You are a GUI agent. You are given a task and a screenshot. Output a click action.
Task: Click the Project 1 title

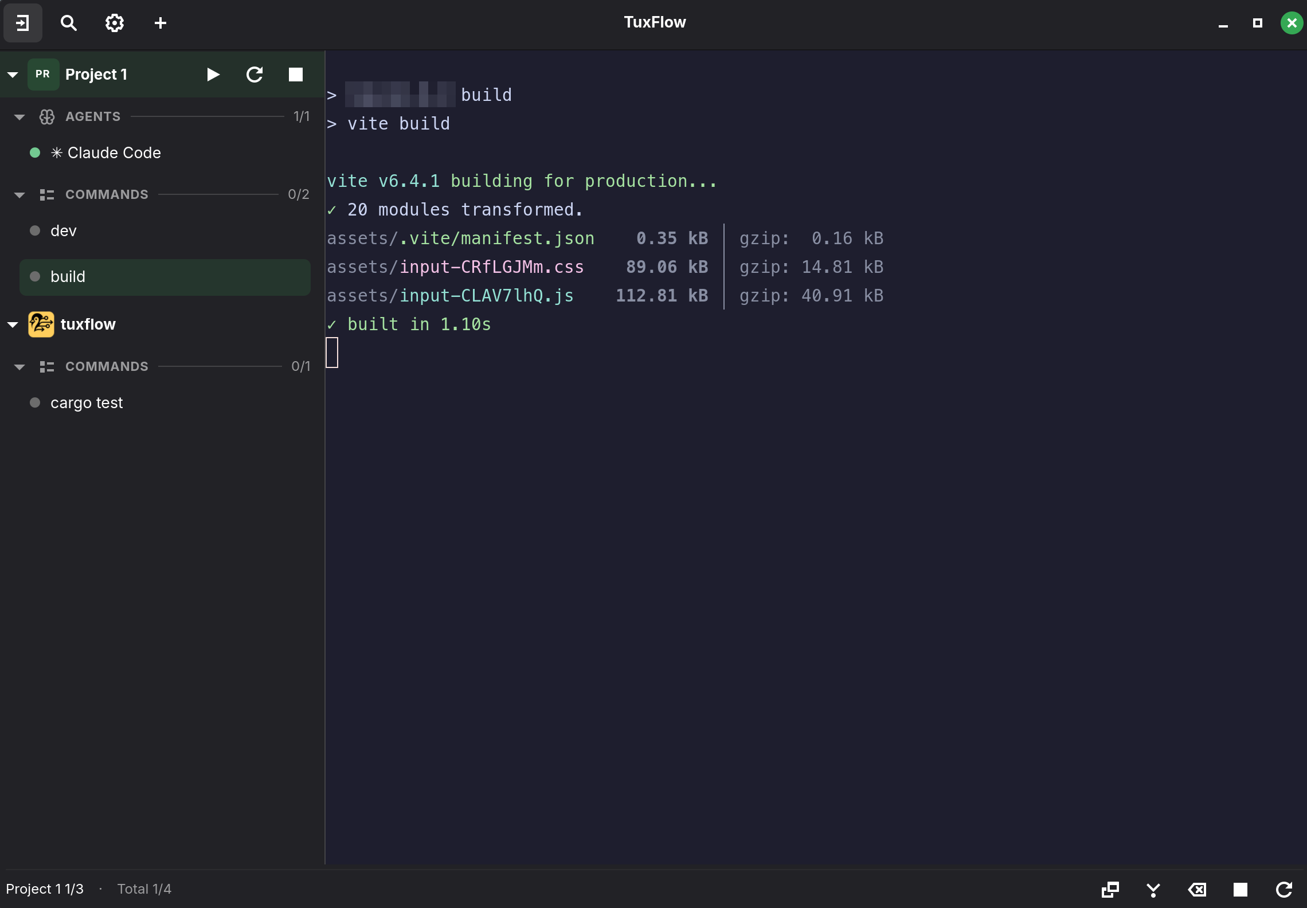[96, 75]
